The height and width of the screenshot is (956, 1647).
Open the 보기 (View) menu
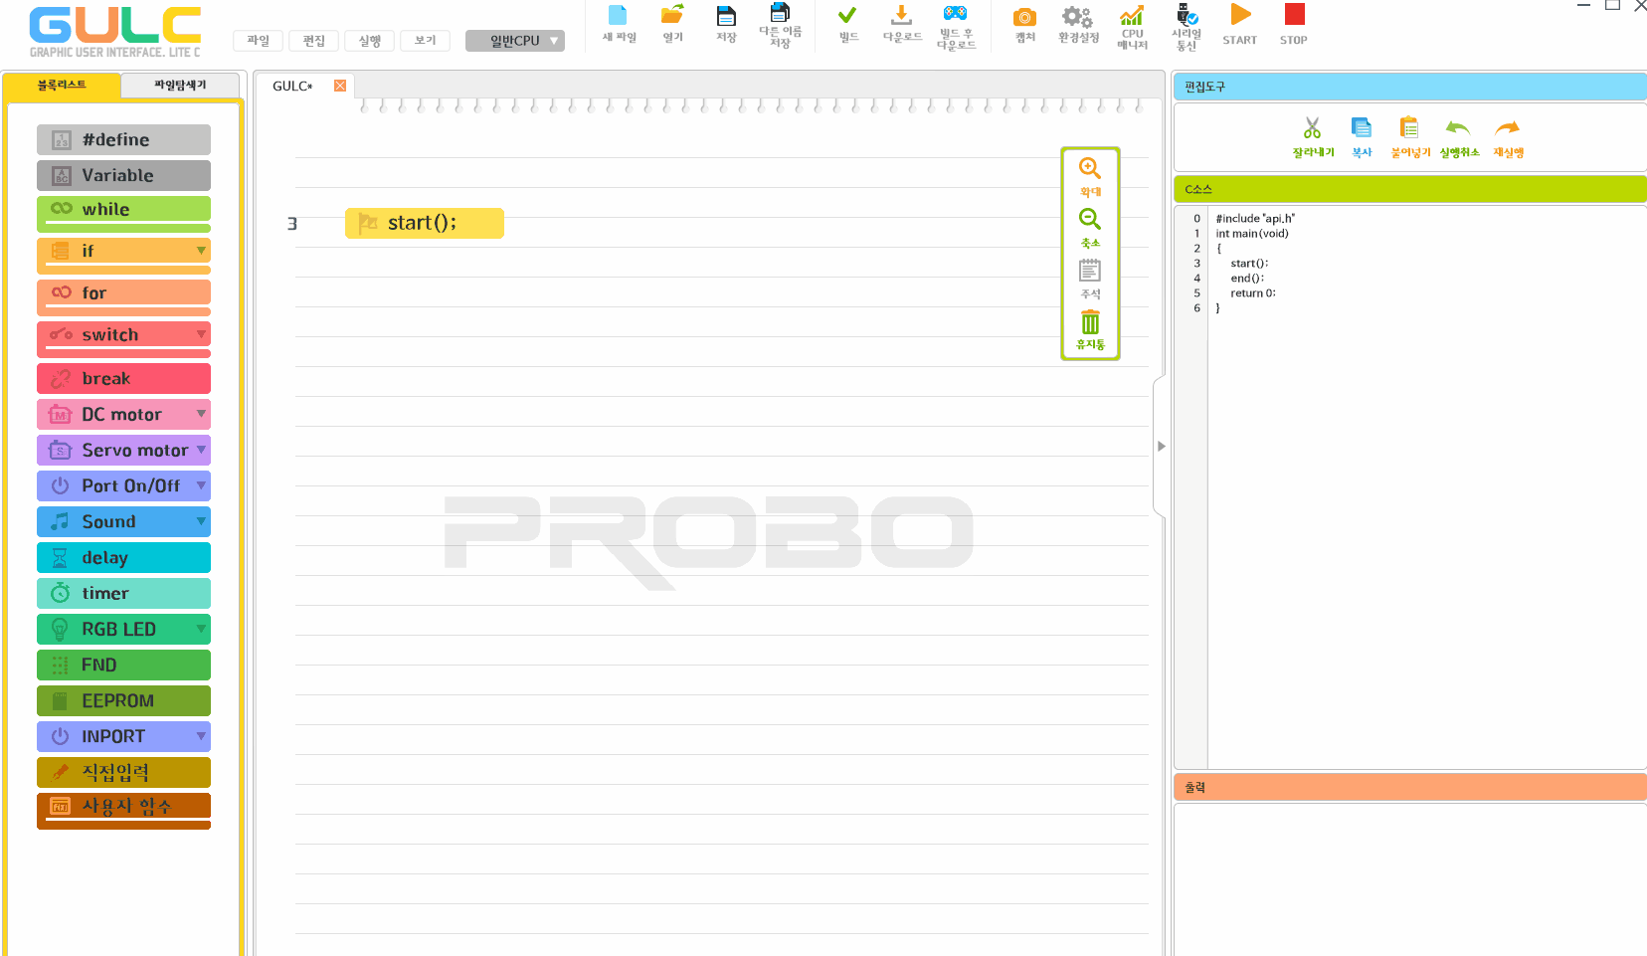click(x=426, y=41)
